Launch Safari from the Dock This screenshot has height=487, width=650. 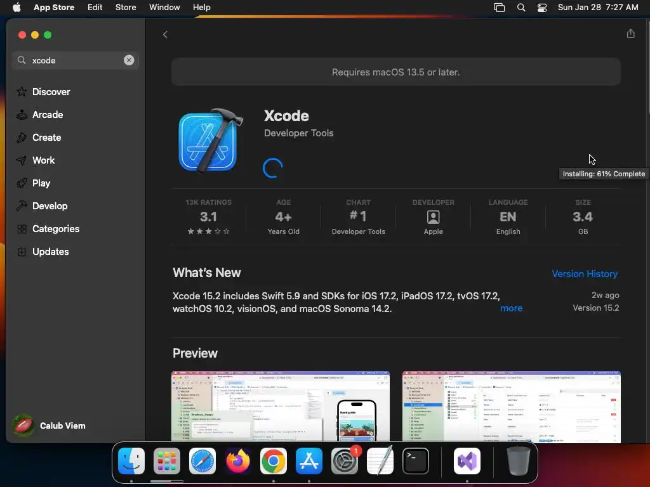[202, 461]
